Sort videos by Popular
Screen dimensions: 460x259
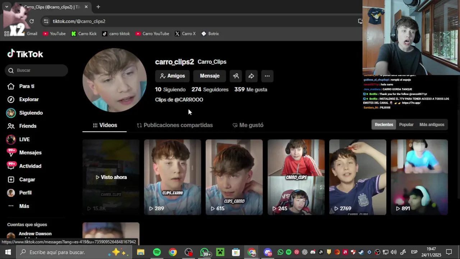406,124
